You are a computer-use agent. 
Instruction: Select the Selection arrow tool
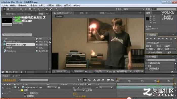4,9
